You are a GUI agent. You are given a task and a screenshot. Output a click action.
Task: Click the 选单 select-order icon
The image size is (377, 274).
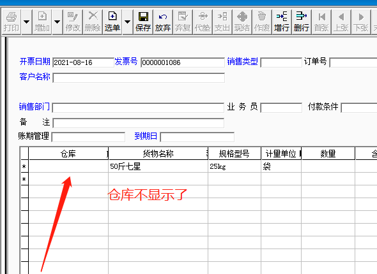(x=112, y=17)
